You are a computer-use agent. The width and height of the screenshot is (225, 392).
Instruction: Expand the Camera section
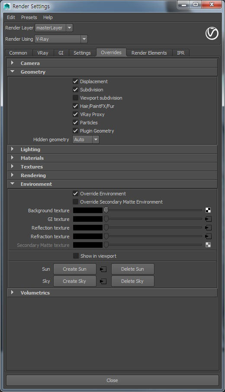112,63
